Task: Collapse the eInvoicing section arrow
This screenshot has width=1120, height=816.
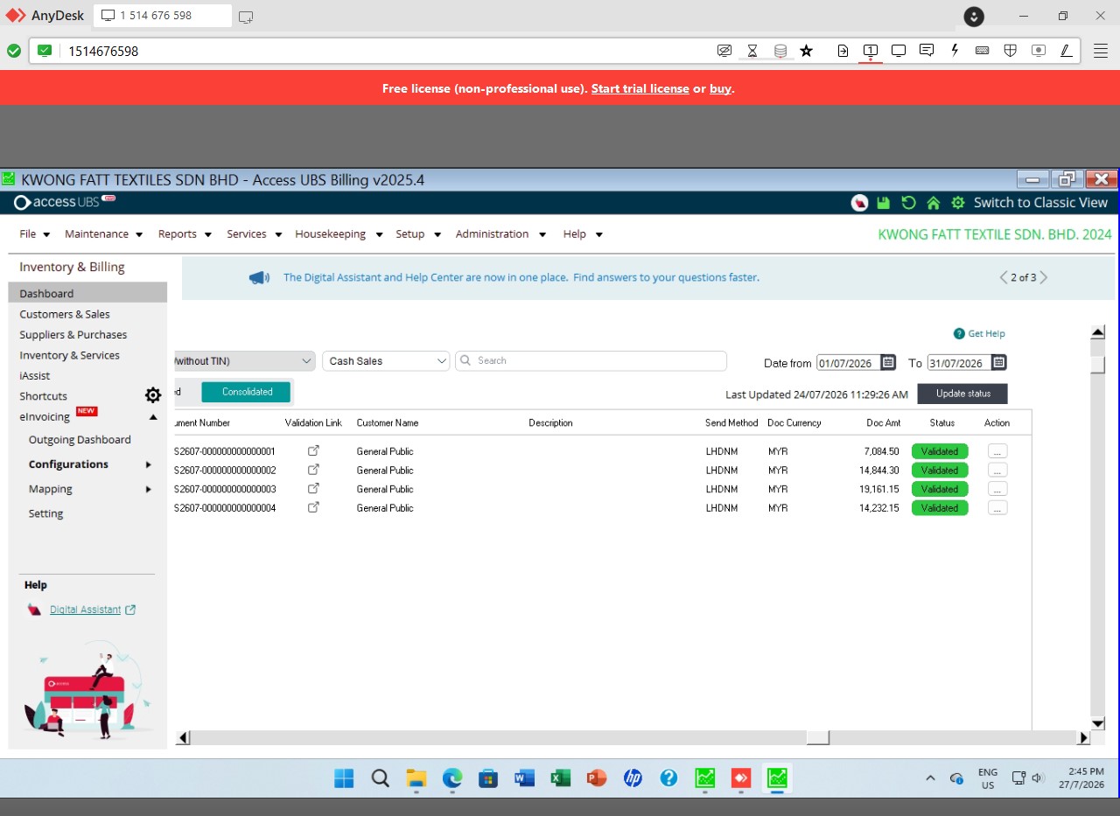Action: click(x=153, y=417)
